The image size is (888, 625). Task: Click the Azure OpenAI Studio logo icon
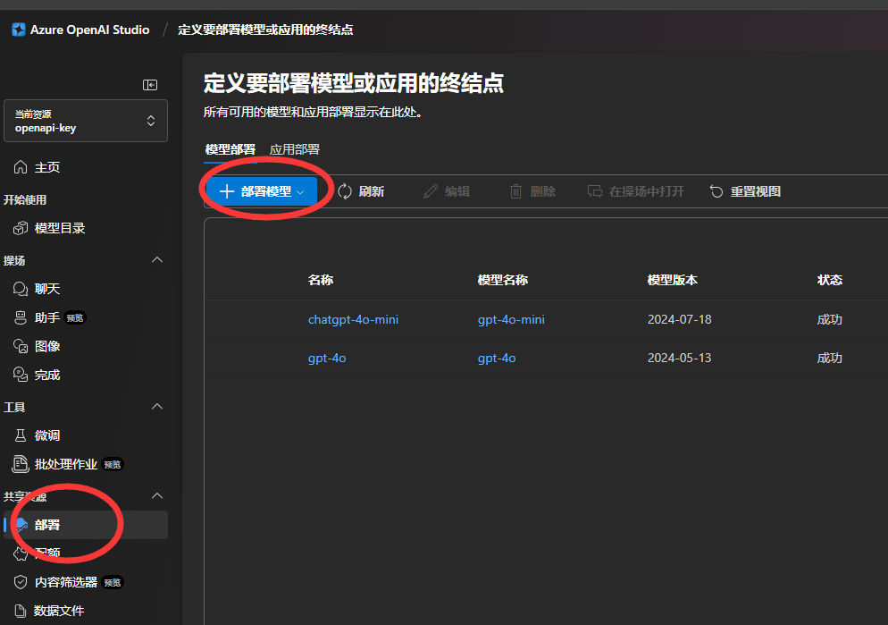pyautogui.click(x=19, y=30)
